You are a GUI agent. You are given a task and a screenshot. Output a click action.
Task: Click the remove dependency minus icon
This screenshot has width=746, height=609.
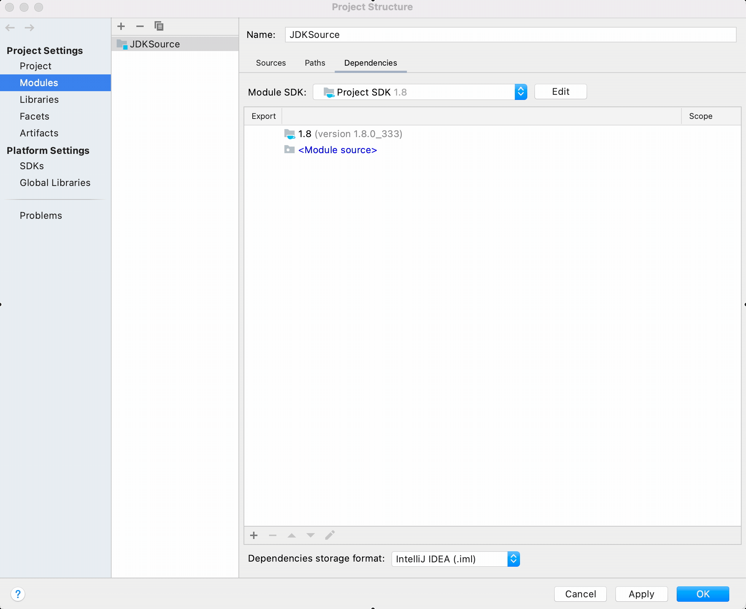[273, 535]
